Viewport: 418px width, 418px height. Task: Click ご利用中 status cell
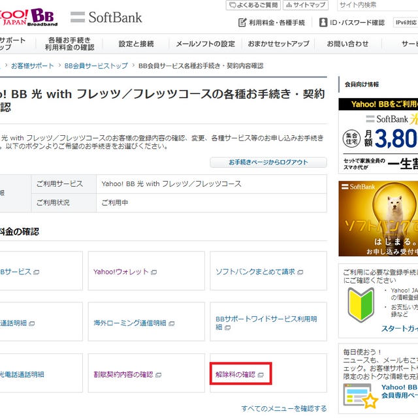pyautogui.click(x=212, y=203)
